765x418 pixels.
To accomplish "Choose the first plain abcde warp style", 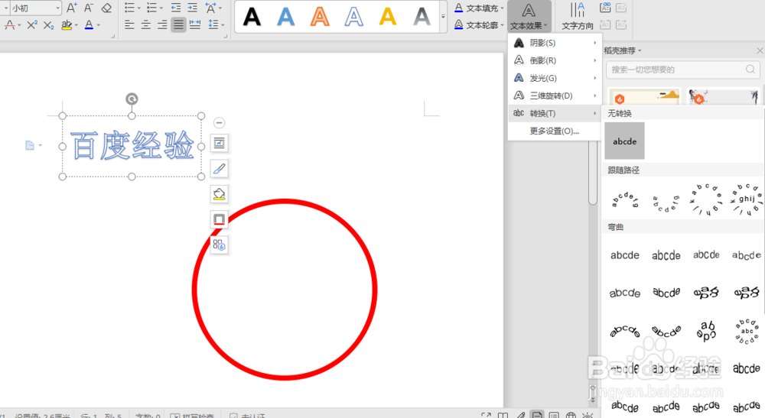I will 625,255.
